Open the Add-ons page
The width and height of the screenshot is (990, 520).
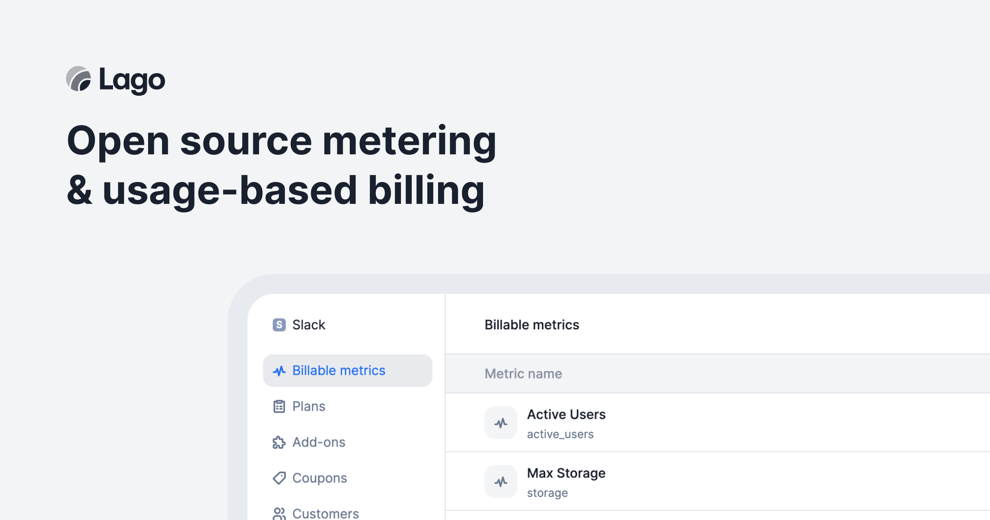click(318, 442)
